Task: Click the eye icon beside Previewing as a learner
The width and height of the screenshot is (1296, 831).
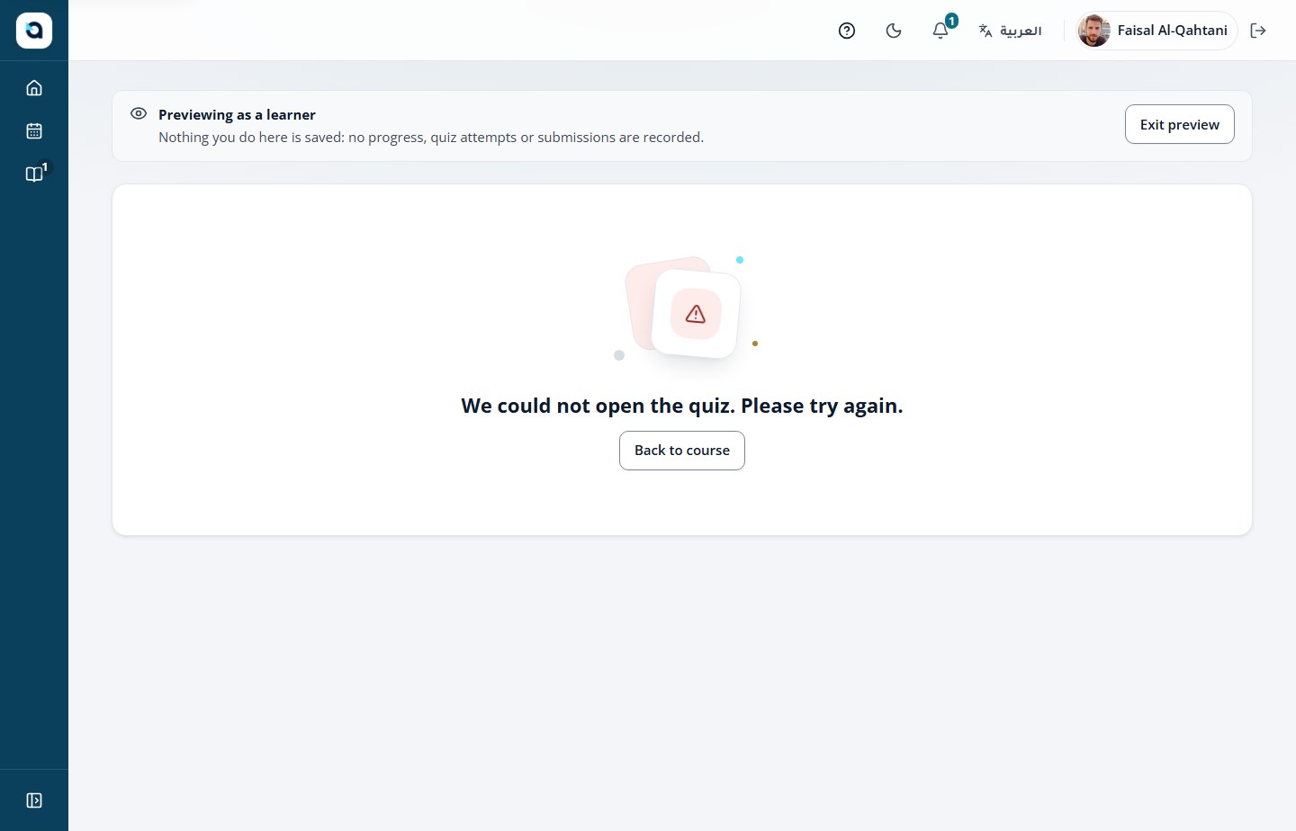Action: (139, 113)
